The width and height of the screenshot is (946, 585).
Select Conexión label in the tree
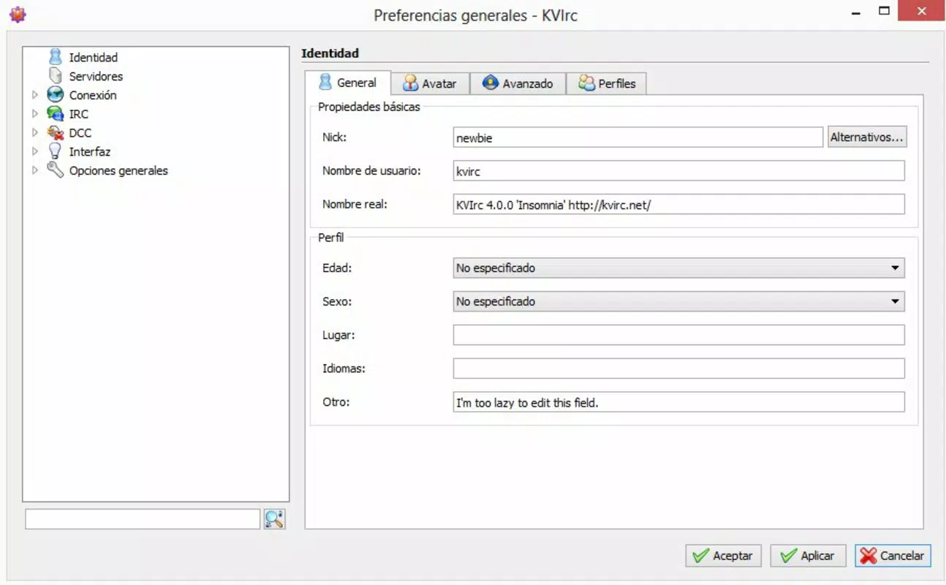click(93, 95)
